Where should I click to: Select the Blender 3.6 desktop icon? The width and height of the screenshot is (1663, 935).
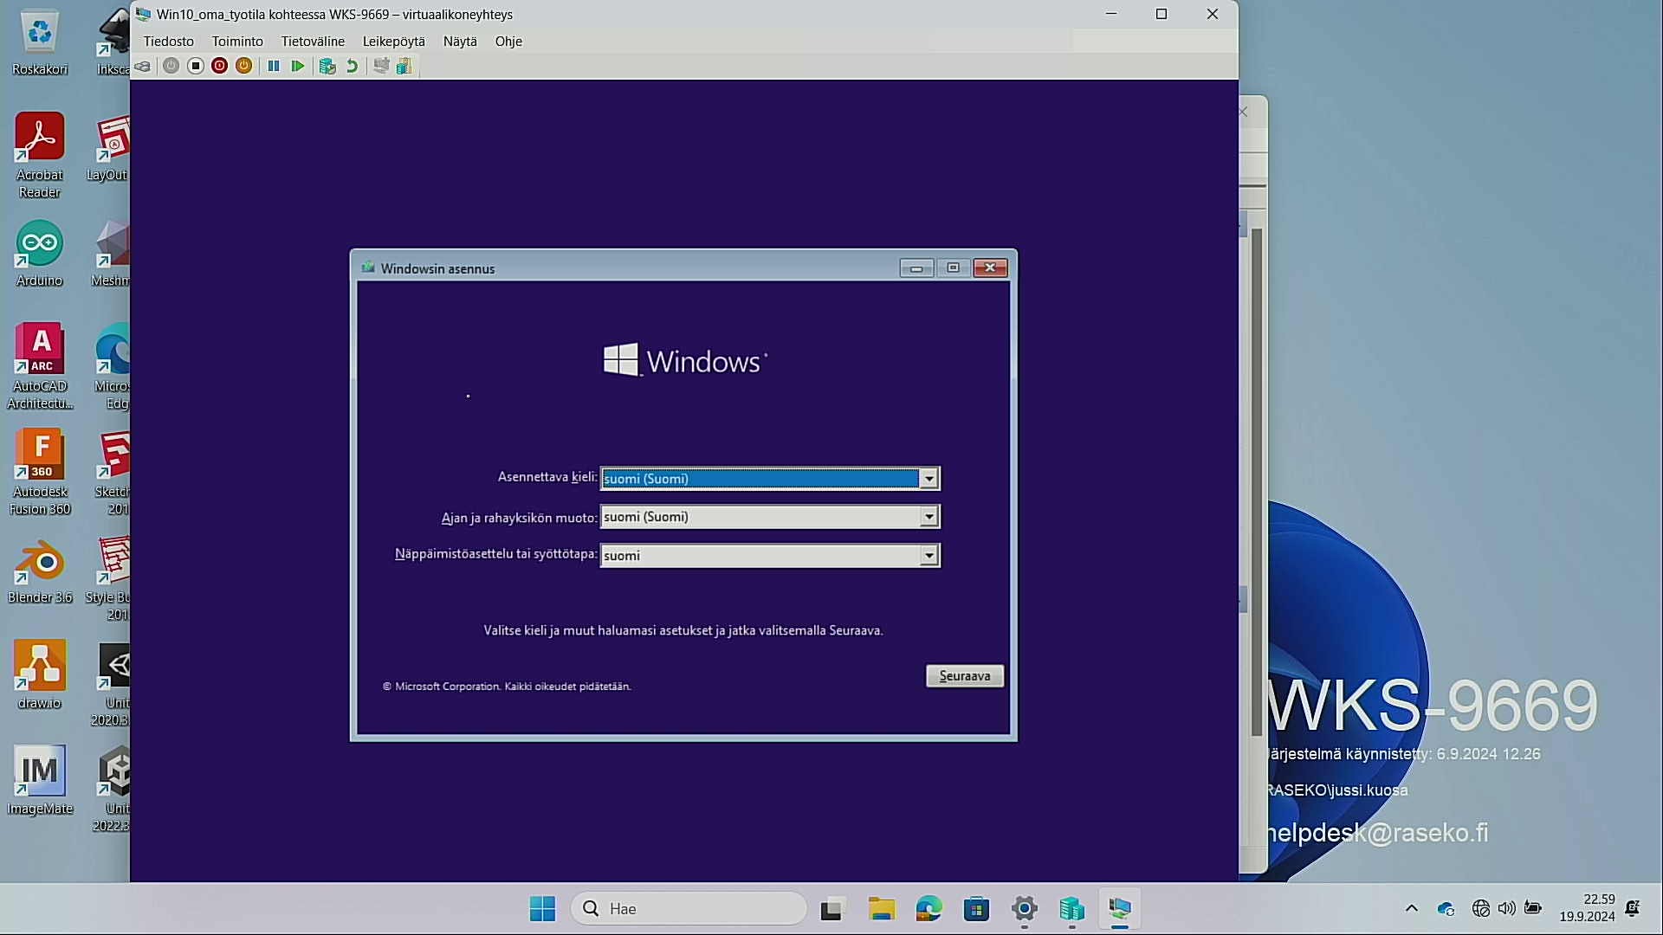coord(40,571)
